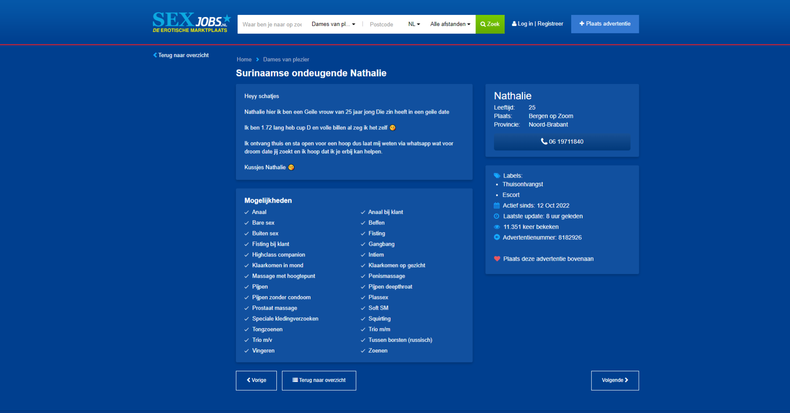This screenshot has height=413, width=790.
Task: Click the phone icon next to the phone number
Action: (x=544, y=141)
